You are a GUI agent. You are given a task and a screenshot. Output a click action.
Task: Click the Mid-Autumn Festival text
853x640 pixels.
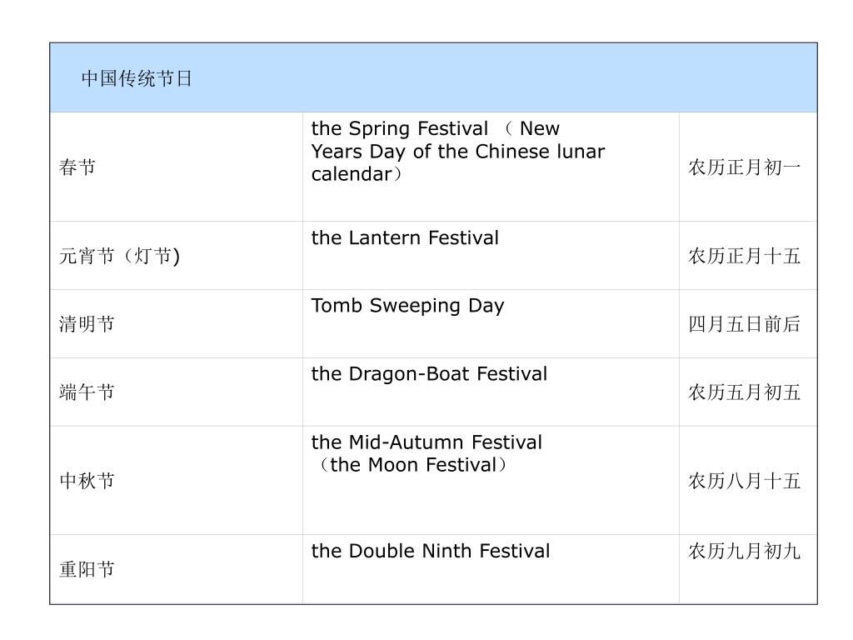[426, 442]
